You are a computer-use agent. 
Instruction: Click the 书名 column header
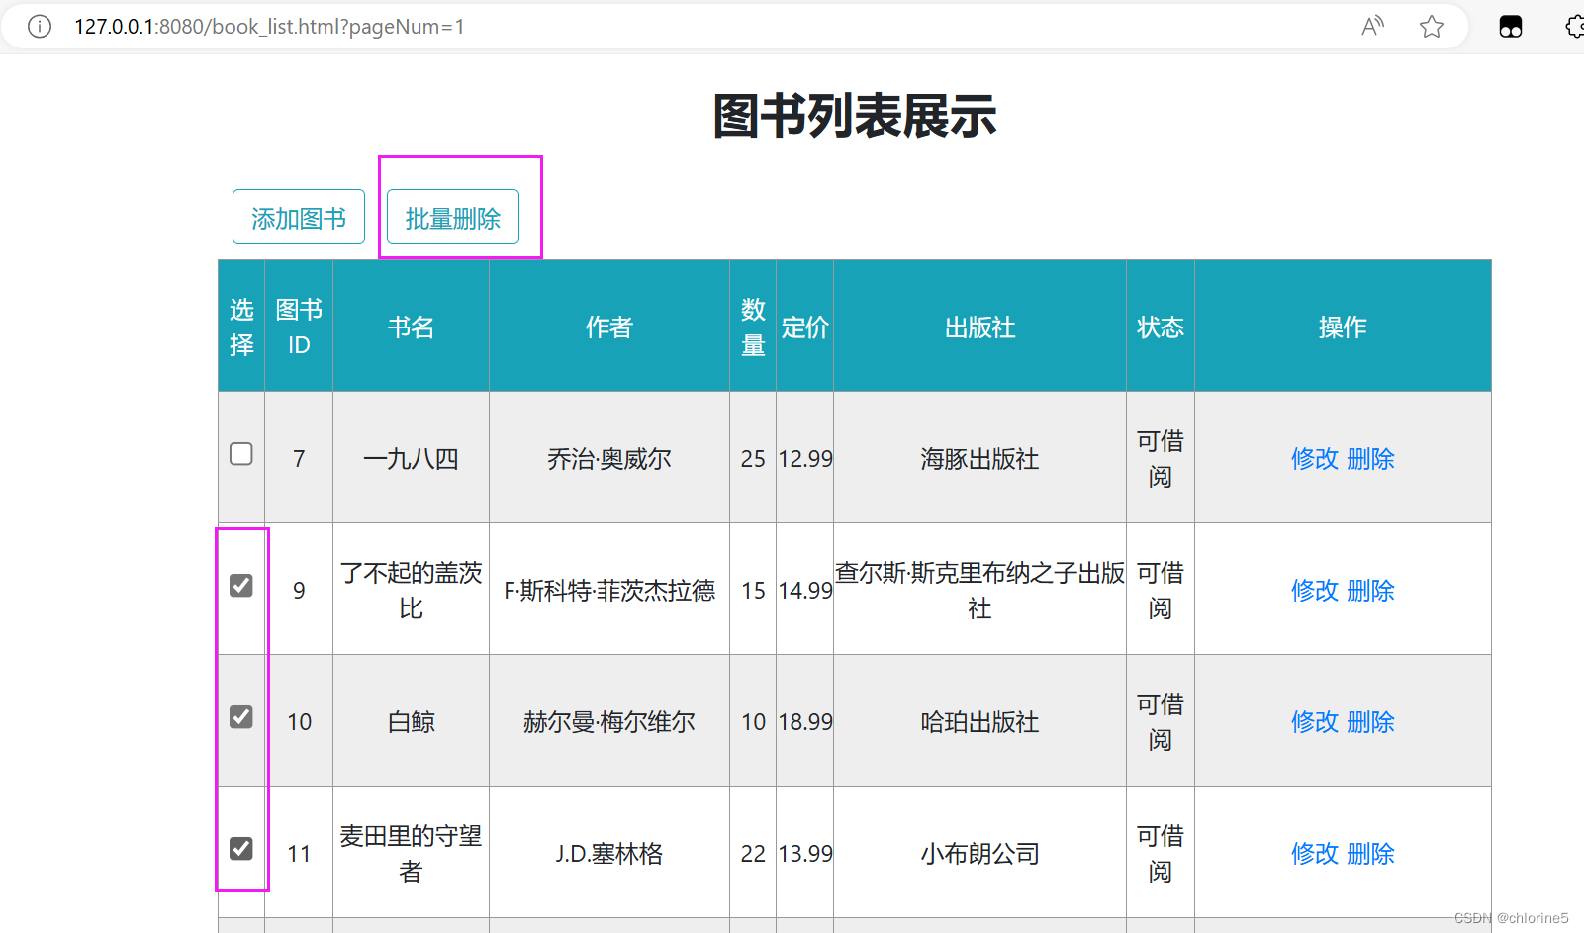click(411, 327)
